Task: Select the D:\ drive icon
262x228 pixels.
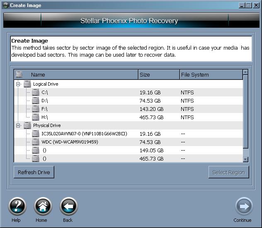Action: point(35,101)
